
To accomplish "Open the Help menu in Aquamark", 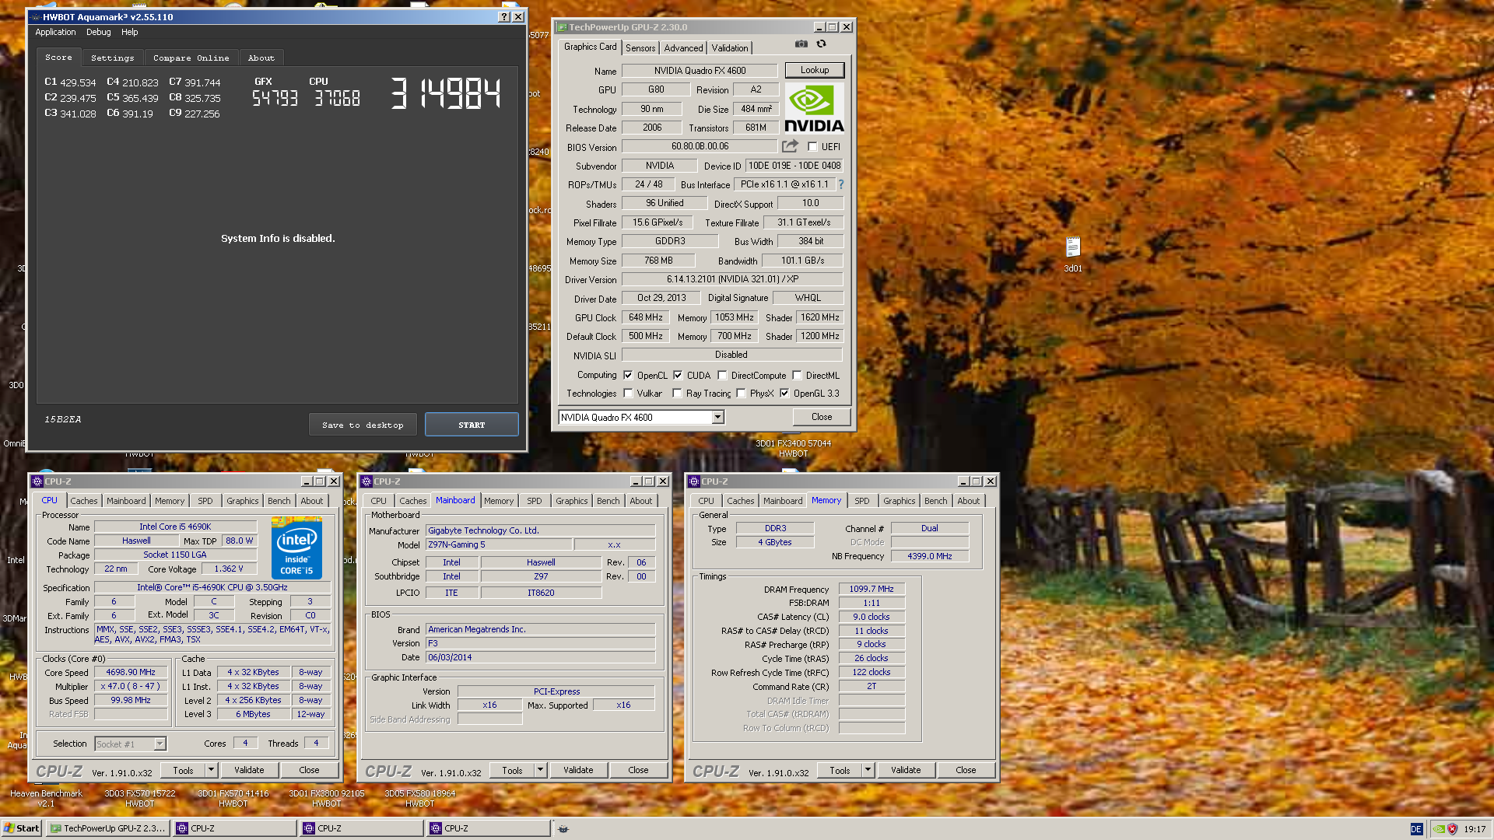I will 130,33.
